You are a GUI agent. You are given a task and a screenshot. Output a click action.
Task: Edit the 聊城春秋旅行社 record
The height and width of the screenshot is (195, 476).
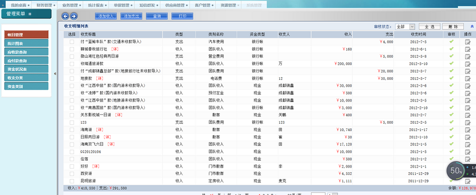point(468,50)
